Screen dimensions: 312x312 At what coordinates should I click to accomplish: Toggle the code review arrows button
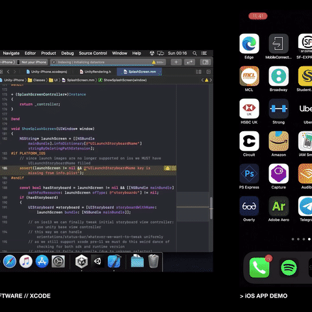pyautogui.click(x=190, y=62)
